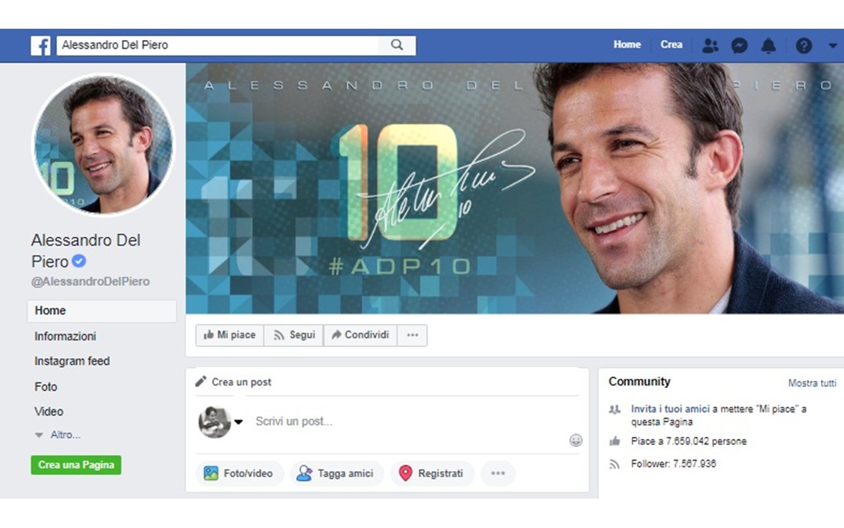Screen dimensions: 844x528
Task: Click the Segui button
Action: 293,335
